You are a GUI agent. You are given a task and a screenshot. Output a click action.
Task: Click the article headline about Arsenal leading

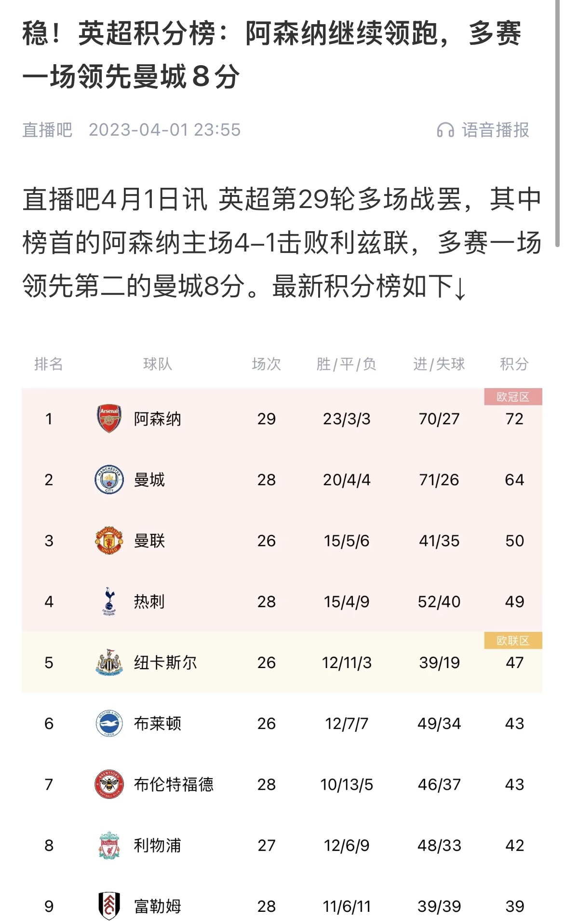point(275,53)
